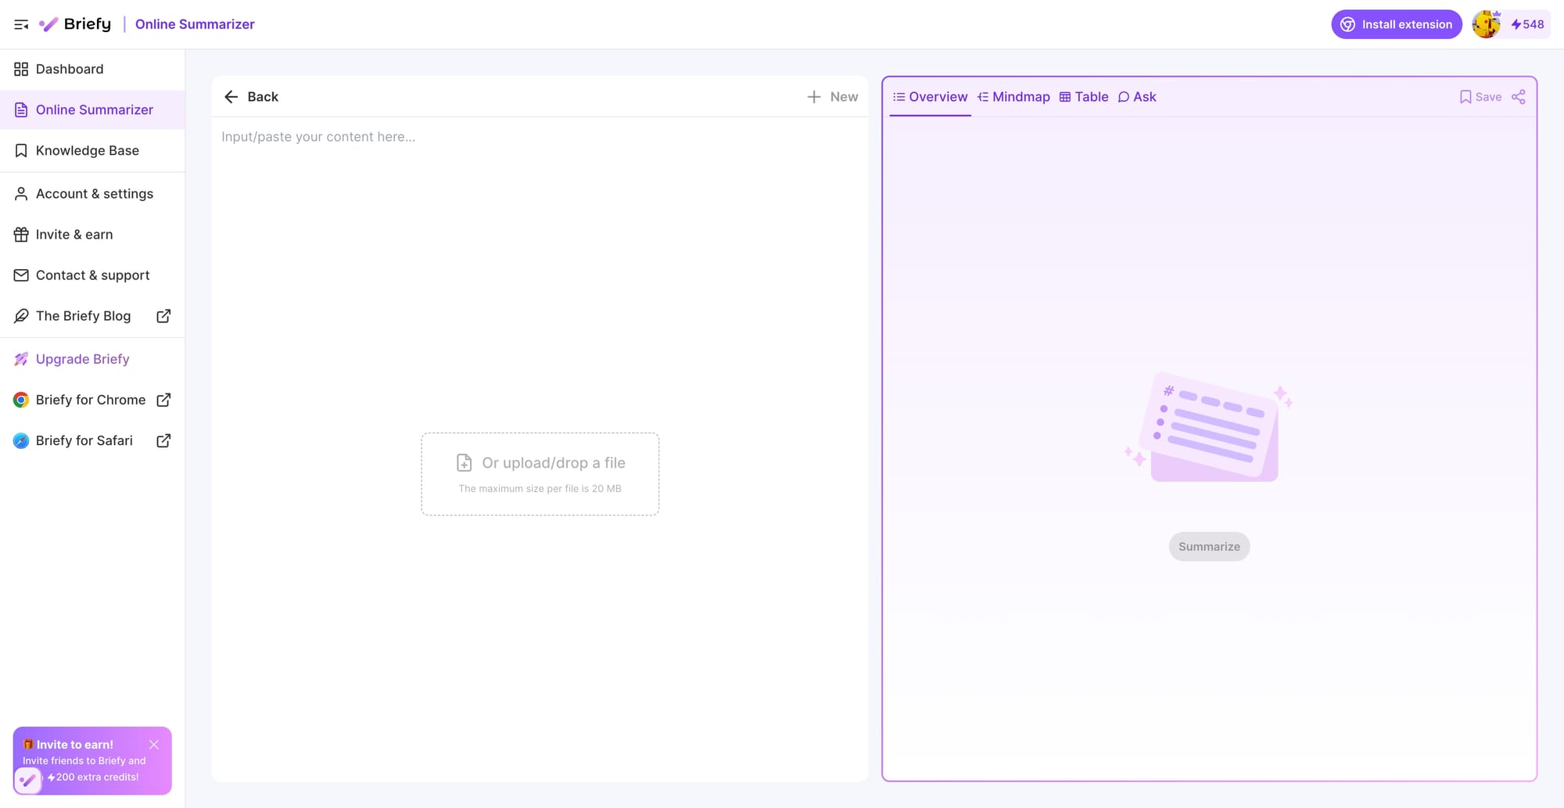Click external link icon beside Briefy for Safari
This screenshot has width=1564, height=808.
(163, 440)
